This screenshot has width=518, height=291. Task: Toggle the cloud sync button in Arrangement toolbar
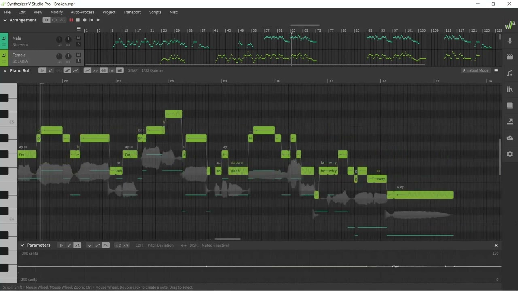62,20
